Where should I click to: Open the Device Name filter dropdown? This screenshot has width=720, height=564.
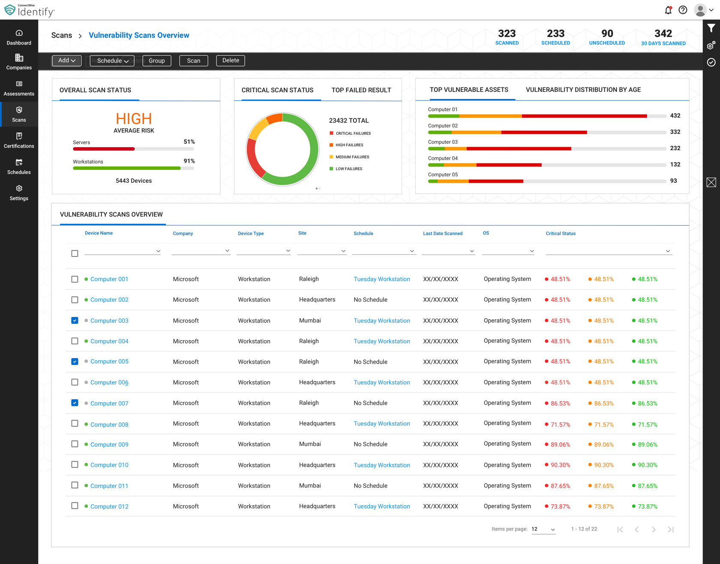pos(123,251)
